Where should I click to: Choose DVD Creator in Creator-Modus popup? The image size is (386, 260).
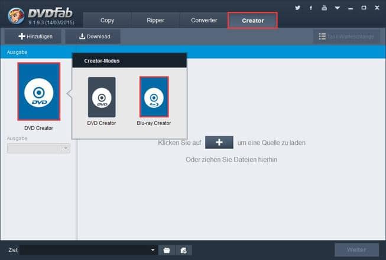(102, 97)
